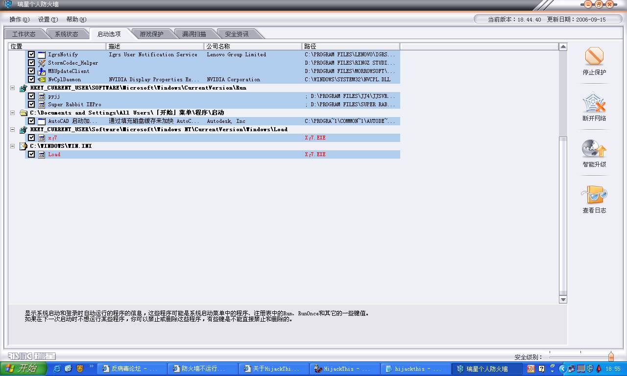Sort by the 公司名称 column header
Screen dimensions: 627x376
(253, 47)
